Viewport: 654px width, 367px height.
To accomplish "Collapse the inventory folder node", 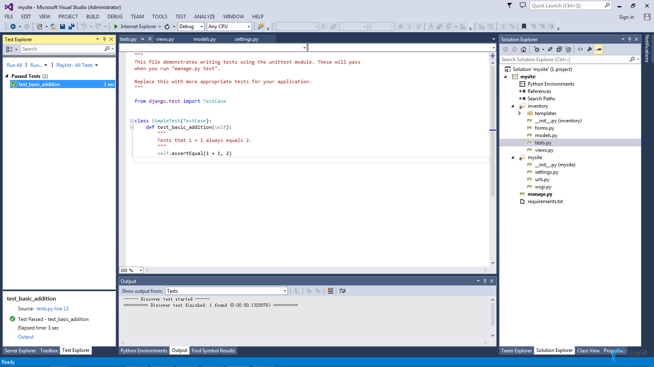I will (513, 106).
